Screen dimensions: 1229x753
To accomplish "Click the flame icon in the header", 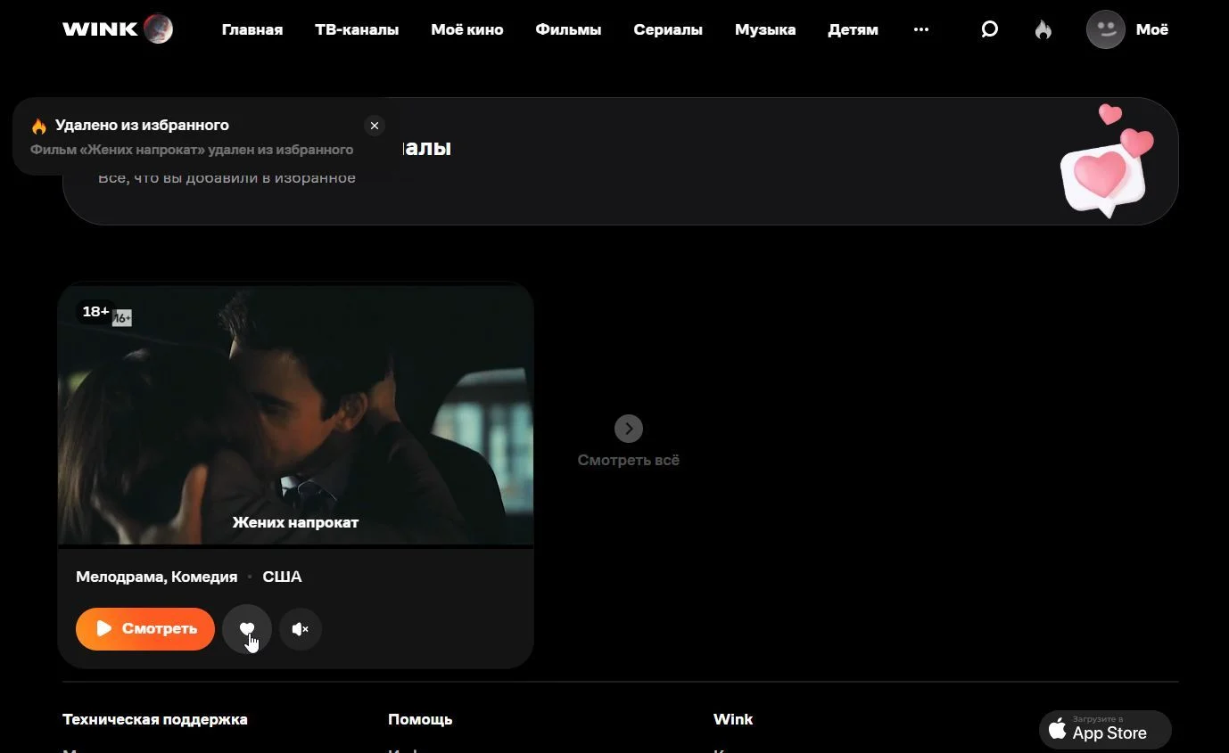I will 1043,29.
